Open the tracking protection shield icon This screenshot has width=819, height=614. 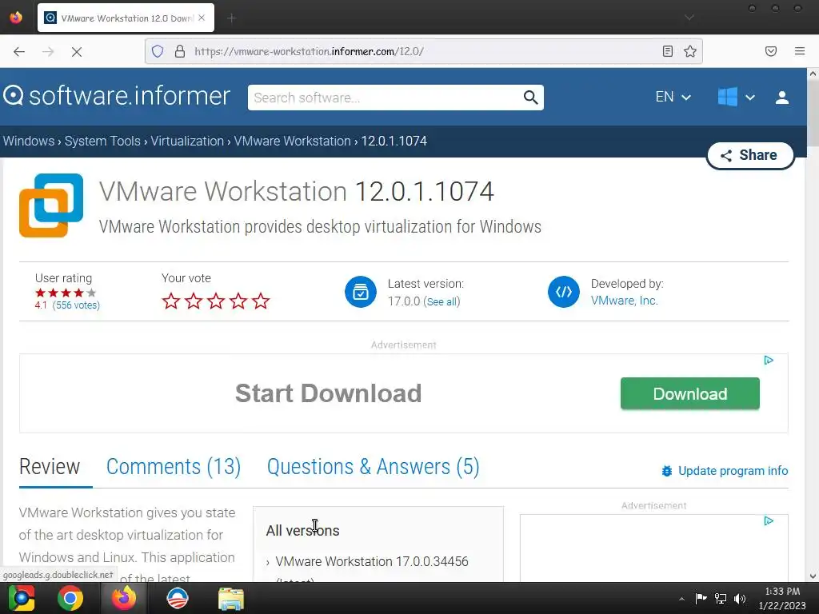pos(158,51)
